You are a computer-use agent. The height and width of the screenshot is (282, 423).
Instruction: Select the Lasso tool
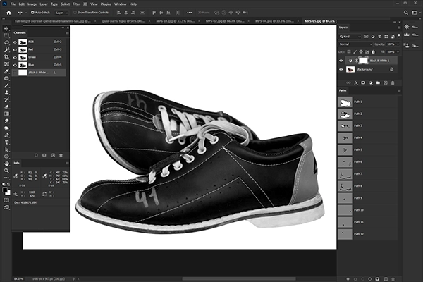click(6, 43)
